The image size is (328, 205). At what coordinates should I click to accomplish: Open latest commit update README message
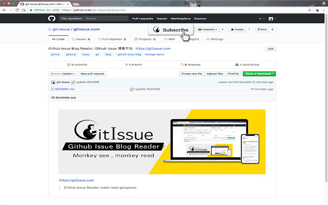[88, 82]
